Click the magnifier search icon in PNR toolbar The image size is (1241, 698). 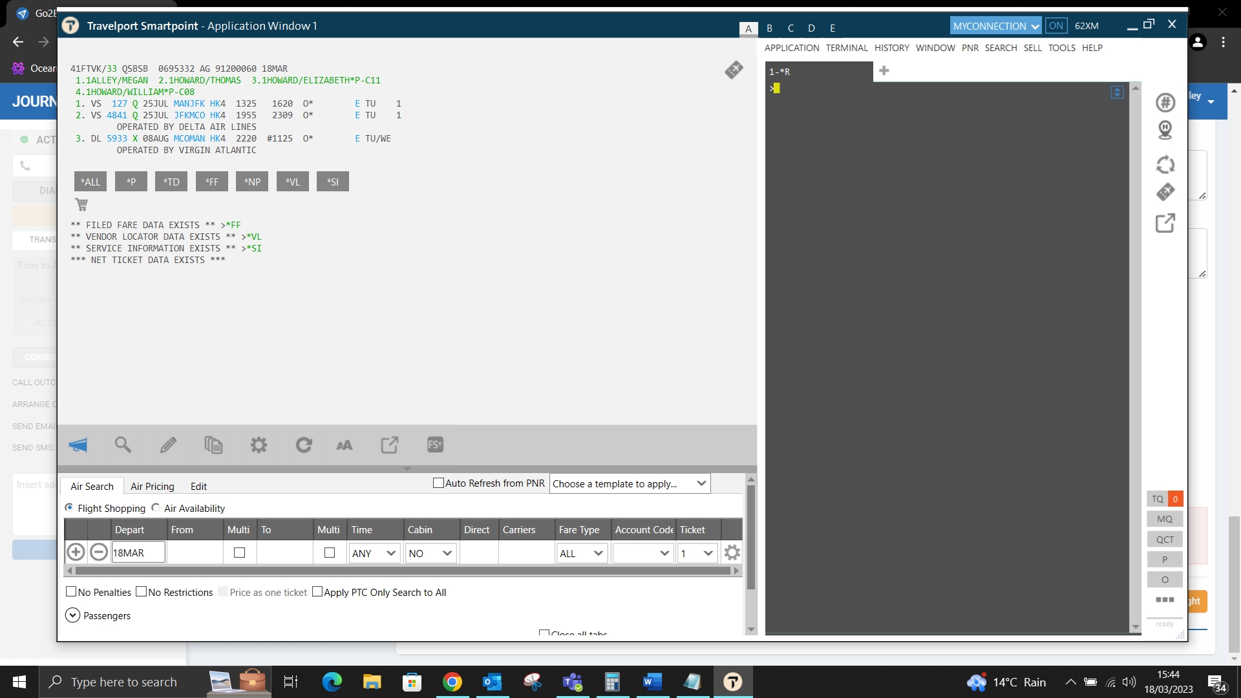123,445
